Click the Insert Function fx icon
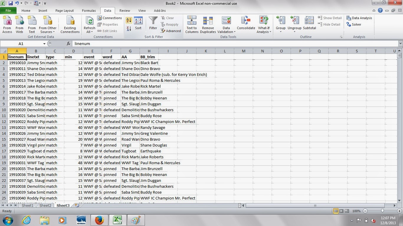403x226 pixels. [68, 44]
